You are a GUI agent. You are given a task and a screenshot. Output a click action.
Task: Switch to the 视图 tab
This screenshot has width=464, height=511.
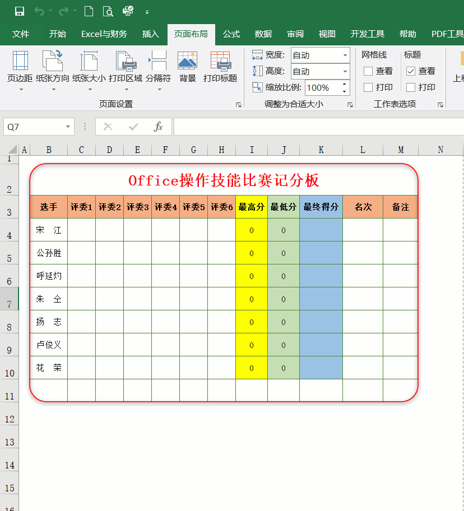(x=327, y=34)
